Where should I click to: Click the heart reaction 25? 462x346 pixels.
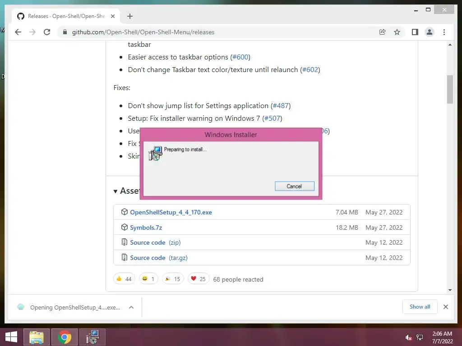click(x=199, y=279)
